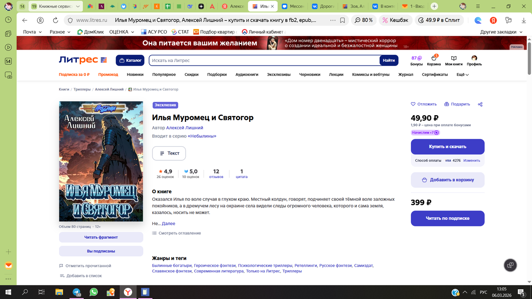The width and height of the screenshot is (532, 299).
Task: Close the Илья Муромец browser tab
Action: 272,6
